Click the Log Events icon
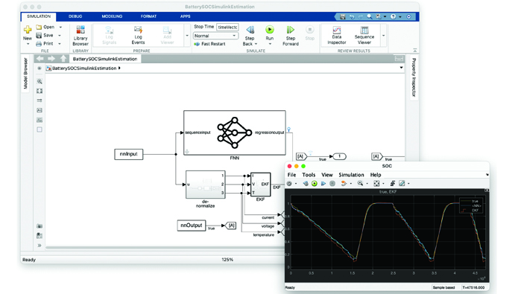The height and width of the screenshot is (294, 518). [x=138, y=31]
